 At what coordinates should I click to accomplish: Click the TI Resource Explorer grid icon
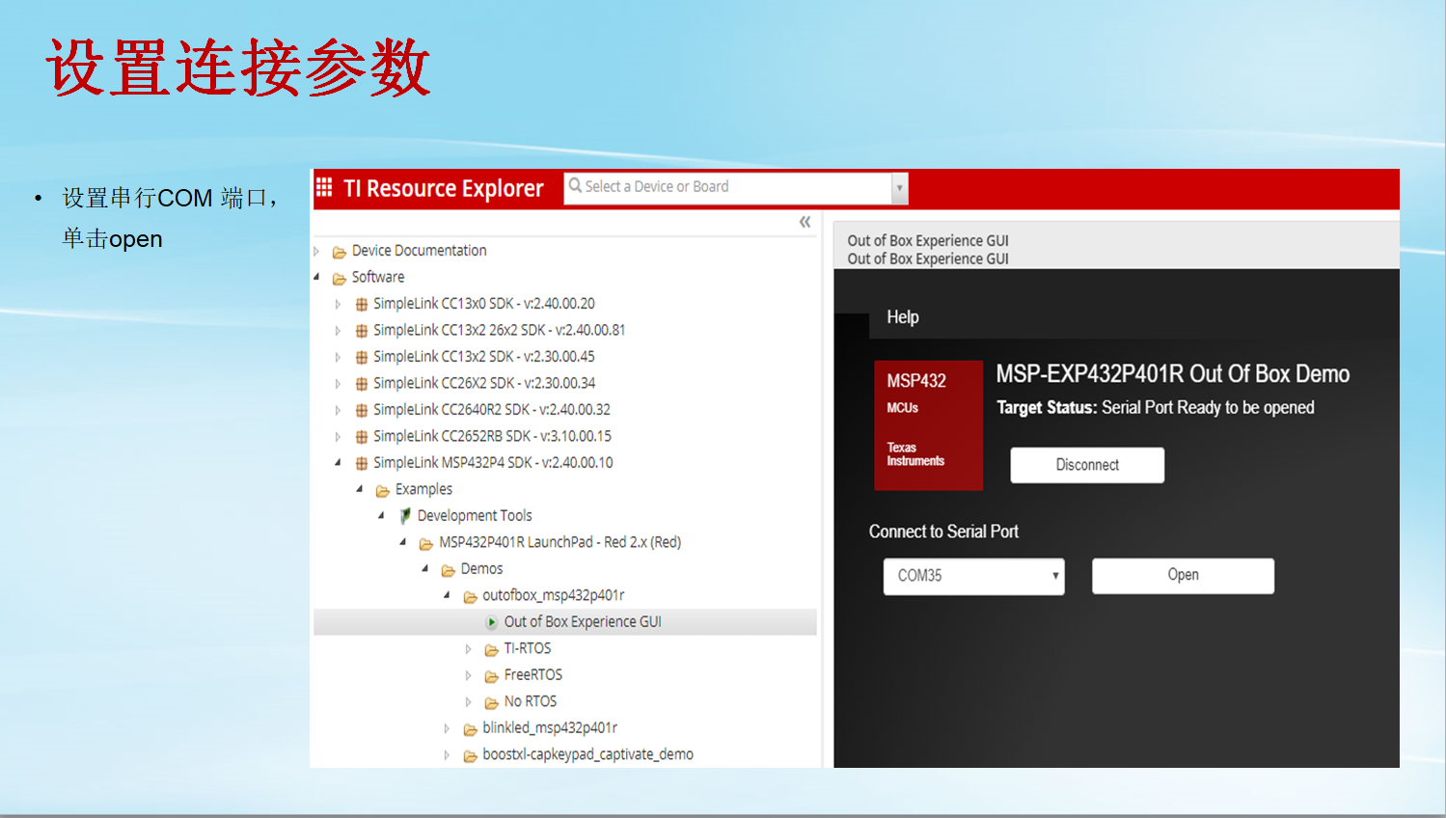[x=324, y=186]
